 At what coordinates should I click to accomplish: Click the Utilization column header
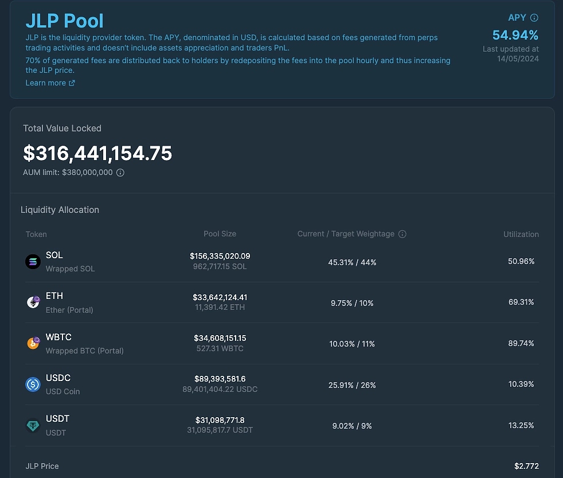pyautogui.click(x=521, y=234)
